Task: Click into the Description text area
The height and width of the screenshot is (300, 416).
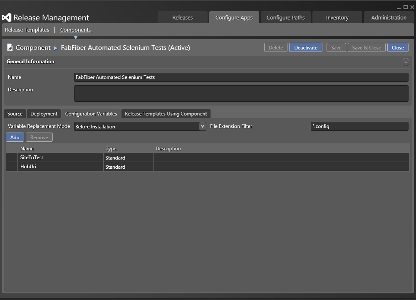Action: click(241, 93)
